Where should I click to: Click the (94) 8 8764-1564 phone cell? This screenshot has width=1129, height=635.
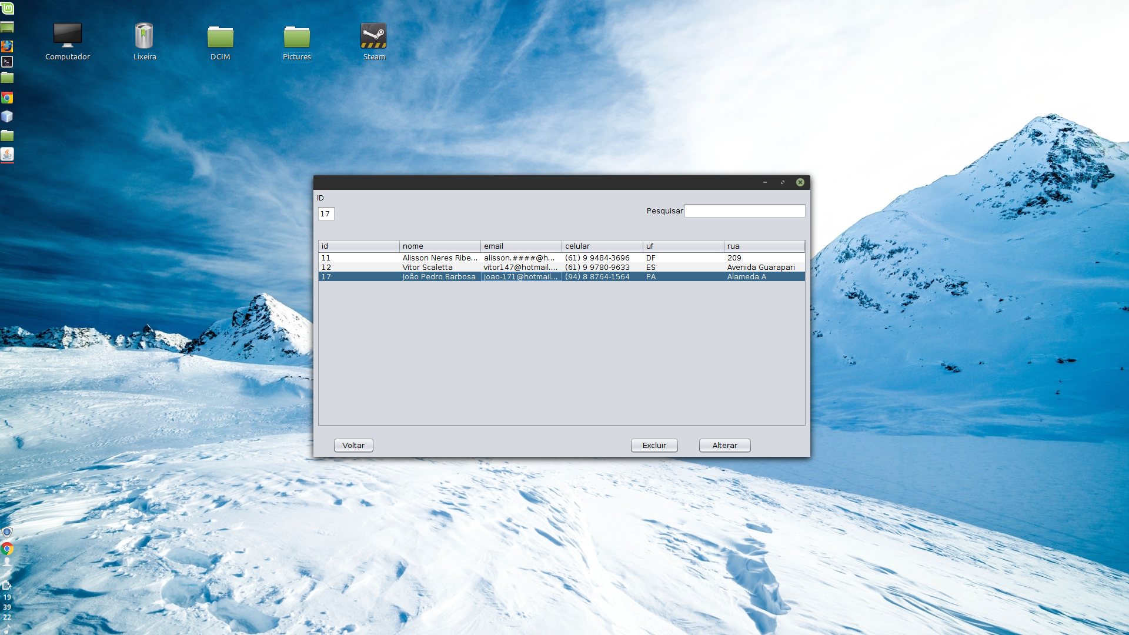602,276
